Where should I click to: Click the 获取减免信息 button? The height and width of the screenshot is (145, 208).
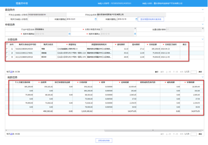click(104, 140)
